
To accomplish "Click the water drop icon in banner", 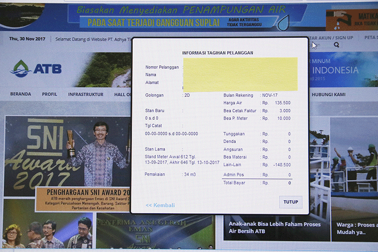I will coord(283,22).
